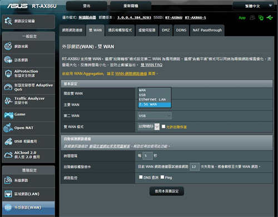Screen dimensions: 278x217
Task: Click the failover retry count field showing 12
Action: pos(195,166)
